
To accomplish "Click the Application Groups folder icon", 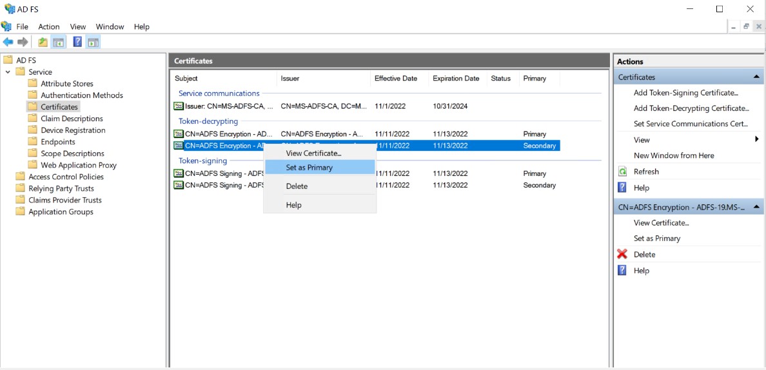I will pos(20,211).
